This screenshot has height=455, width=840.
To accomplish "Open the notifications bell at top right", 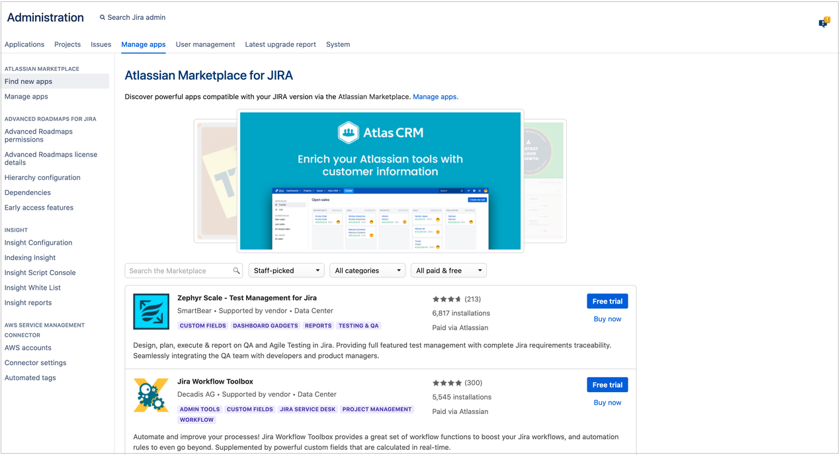I will coord(823,22).
